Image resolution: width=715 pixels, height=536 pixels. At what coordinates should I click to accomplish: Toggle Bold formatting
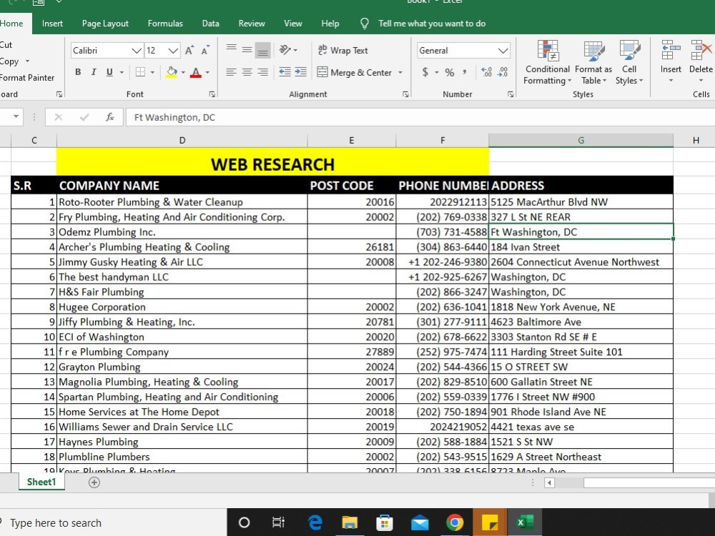coord(78,72)
